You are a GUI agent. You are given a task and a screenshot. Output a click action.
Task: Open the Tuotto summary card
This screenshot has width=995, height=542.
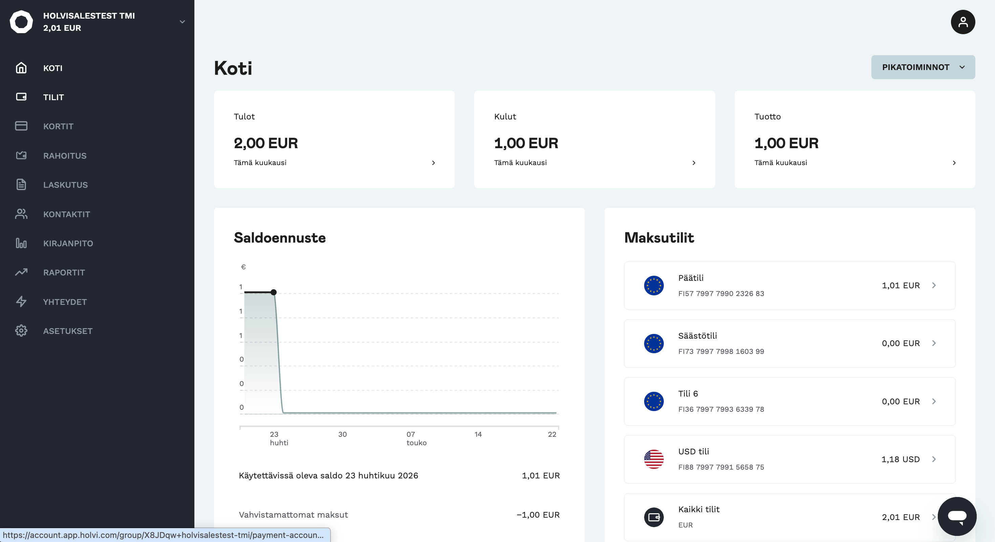click(x=854, y=139)
